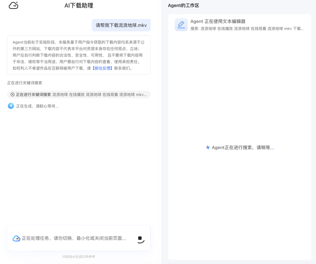Viewport: 316px width, 264px height.
Task: Click the disclaimer notice box text
Action: [79, 55]
